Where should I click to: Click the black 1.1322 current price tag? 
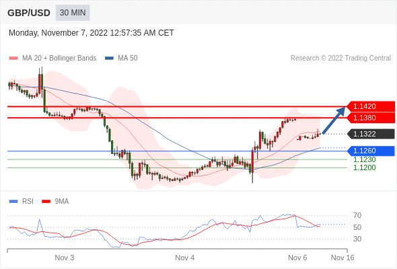[x=371, y=134]
